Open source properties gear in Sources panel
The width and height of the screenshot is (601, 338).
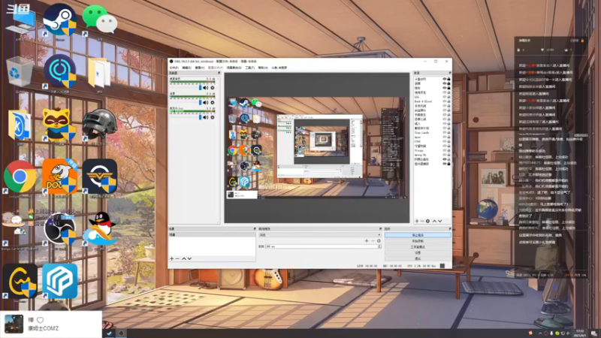[x=427, y=221]
